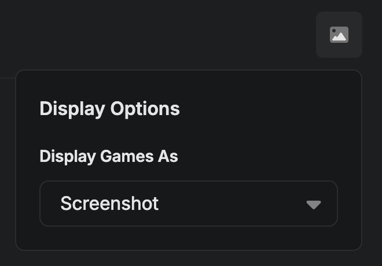The image size is (382, 266).
Task: Click the dark area left of image button
Action: pyautogui.click(x=174, y=35)
